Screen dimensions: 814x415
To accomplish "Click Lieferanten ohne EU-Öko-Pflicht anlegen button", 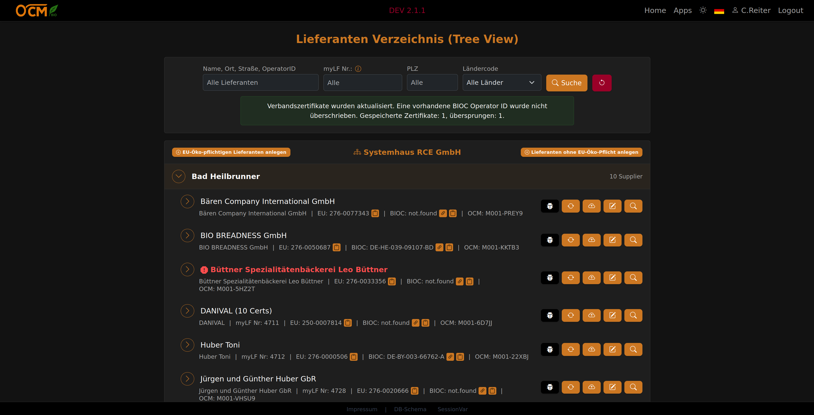I will [581, 152].
